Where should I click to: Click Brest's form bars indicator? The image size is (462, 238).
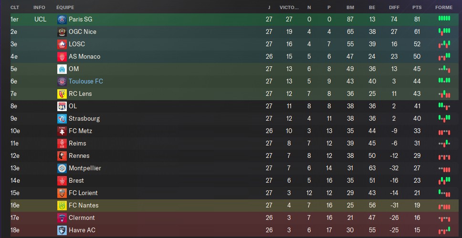[444, 180]
